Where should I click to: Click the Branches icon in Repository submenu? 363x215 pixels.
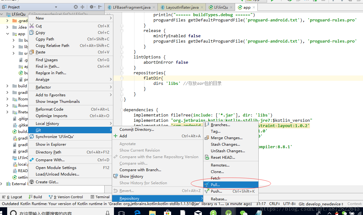[x=207, y=125]
